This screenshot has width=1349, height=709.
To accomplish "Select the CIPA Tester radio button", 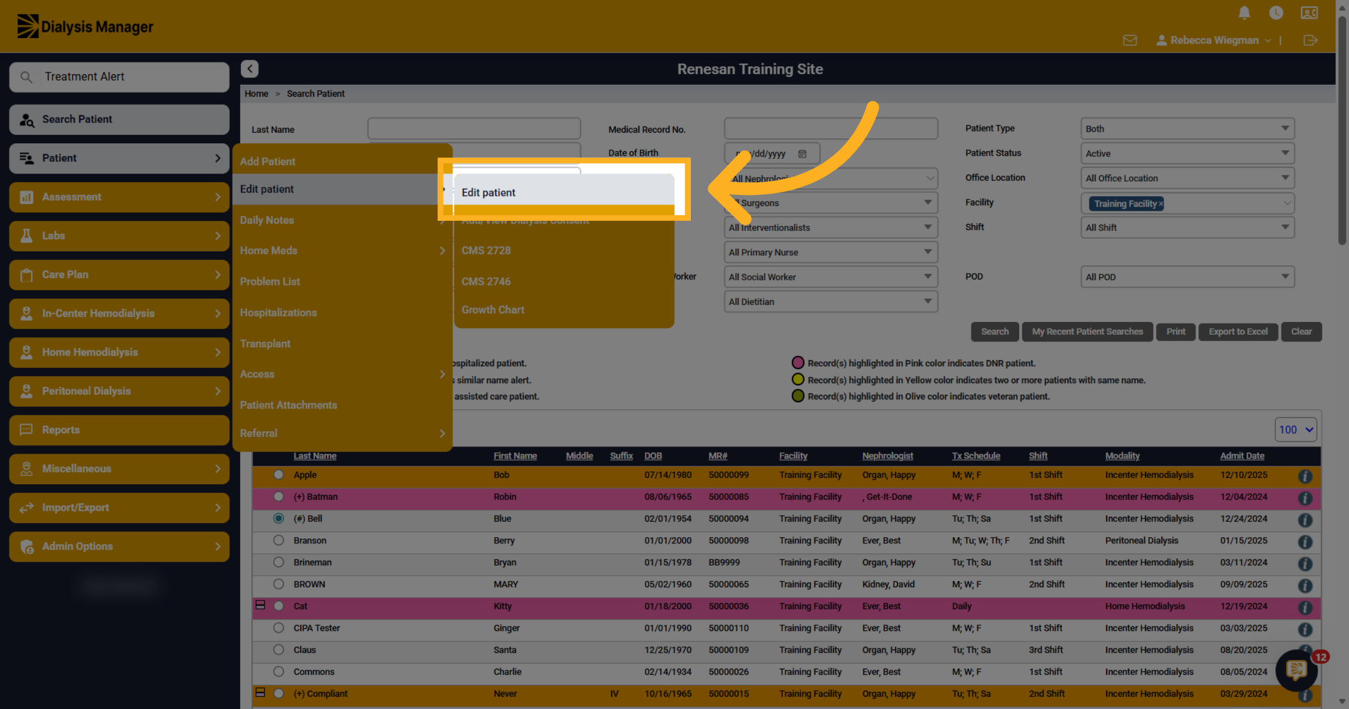I will [x=279, y=628].
